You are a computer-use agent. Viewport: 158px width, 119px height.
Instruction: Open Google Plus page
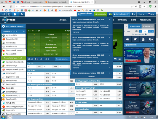(151, 39)
